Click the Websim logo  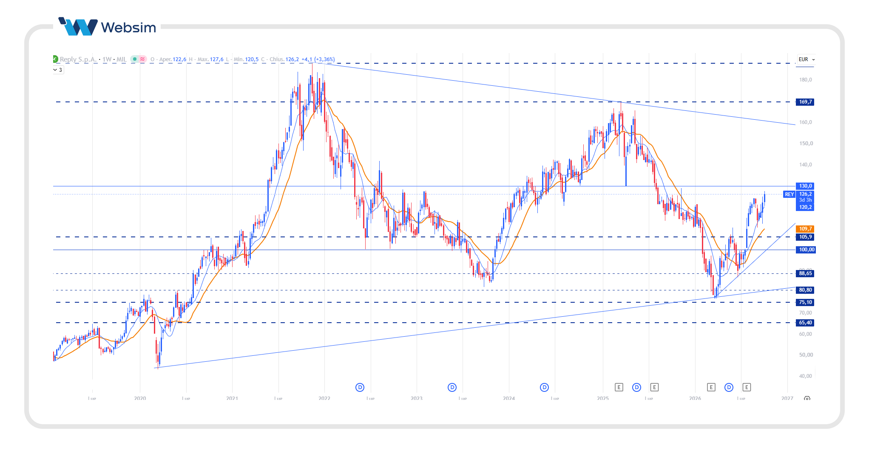[107, 27]
